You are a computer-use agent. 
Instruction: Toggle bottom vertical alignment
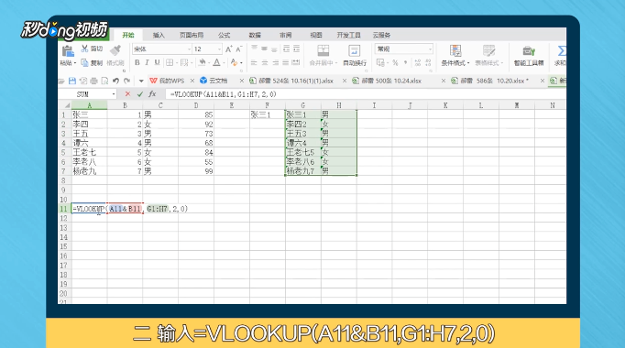pos(274,49)
